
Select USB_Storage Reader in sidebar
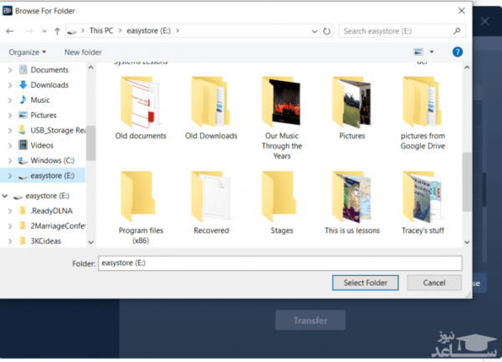(x=57, y=130)
